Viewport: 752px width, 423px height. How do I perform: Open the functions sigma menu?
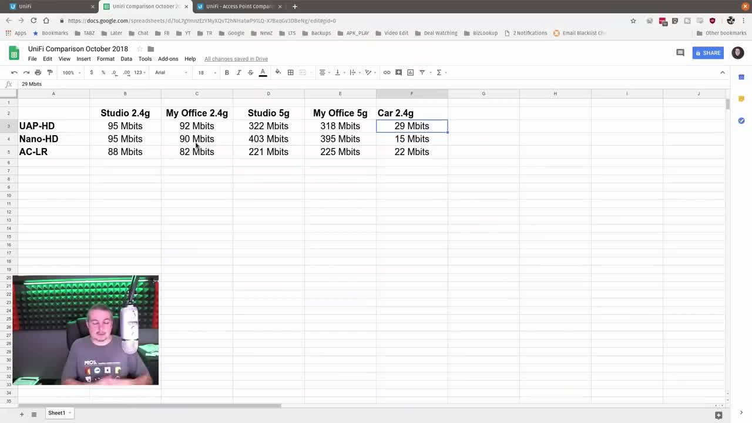click(x=441, y=72)
